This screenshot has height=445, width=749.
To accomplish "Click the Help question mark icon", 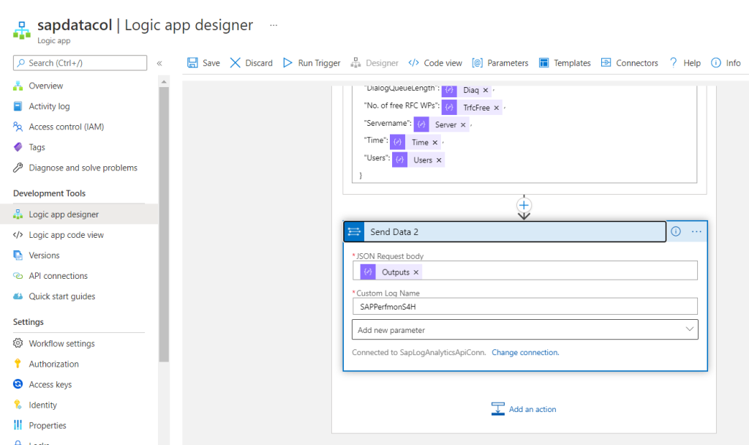I will click(673, 63).
